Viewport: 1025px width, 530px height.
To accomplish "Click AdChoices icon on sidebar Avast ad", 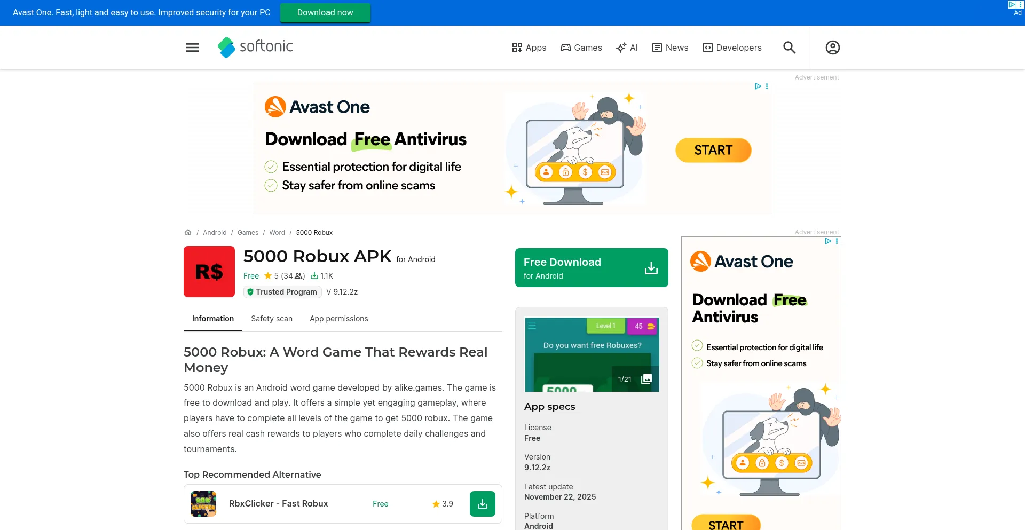I will (x=828, y=241).
